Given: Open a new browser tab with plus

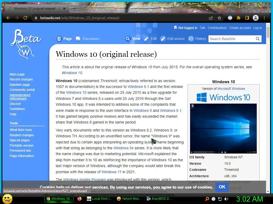Looking at the screenshot, I should click(74, 8).
